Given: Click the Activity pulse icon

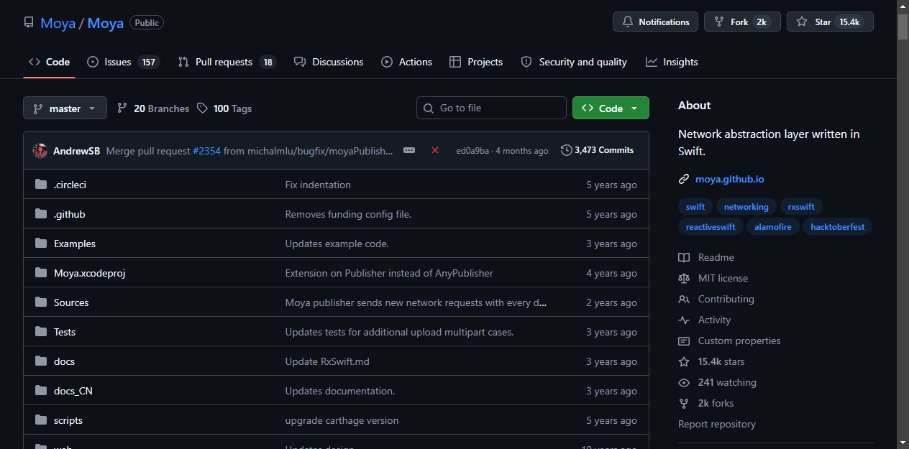Looking at the screenshot, I should 684,320.
